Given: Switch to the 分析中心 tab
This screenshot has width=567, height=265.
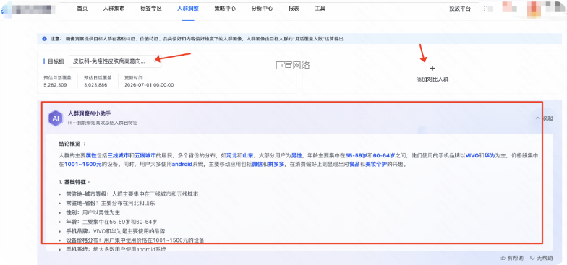Looking at the screenshot, I should [x=262, y=9].
